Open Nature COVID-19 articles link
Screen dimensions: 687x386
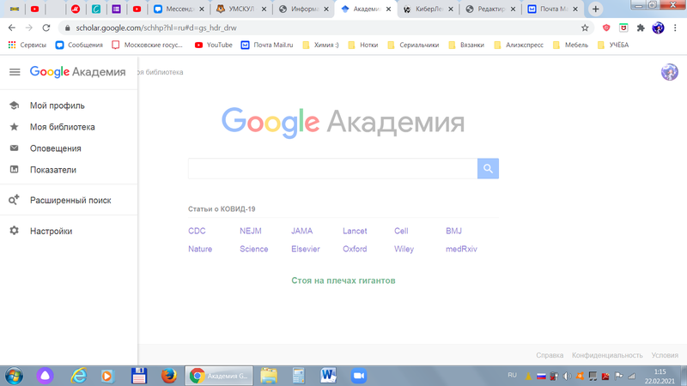coord(200,249)
